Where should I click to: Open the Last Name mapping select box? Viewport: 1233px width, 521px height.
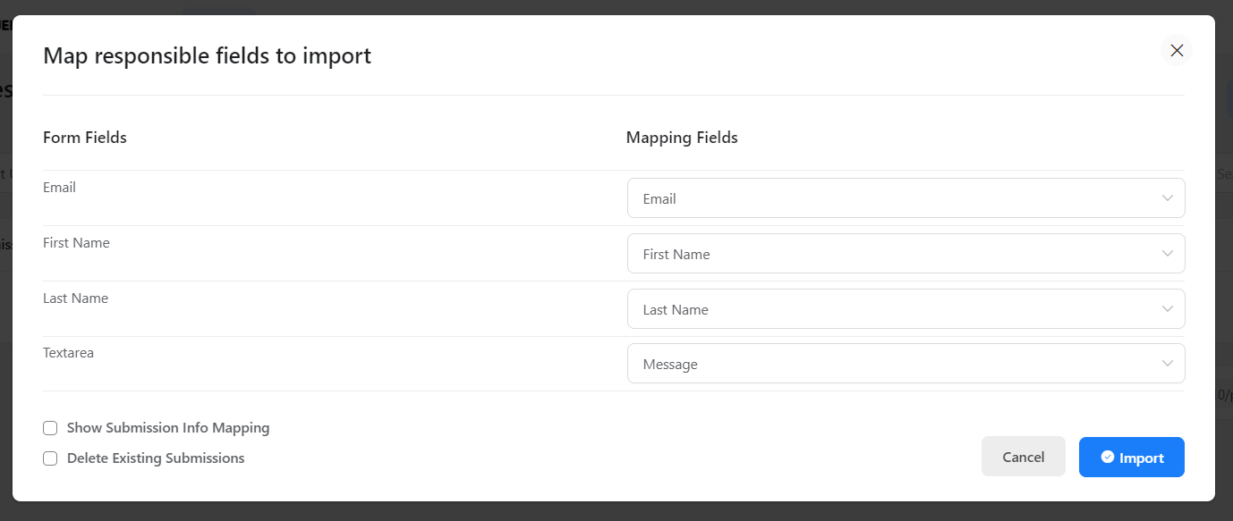[895, 309]
